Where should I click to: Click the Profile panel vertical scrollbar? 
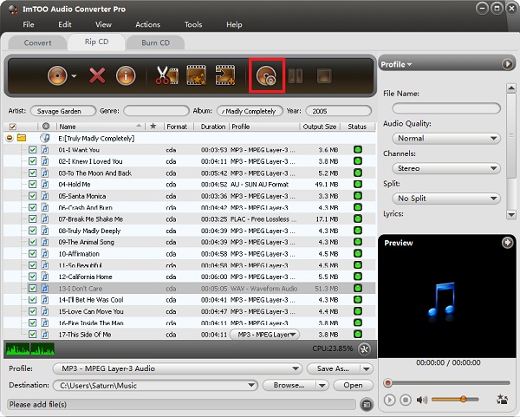[511, 151]
